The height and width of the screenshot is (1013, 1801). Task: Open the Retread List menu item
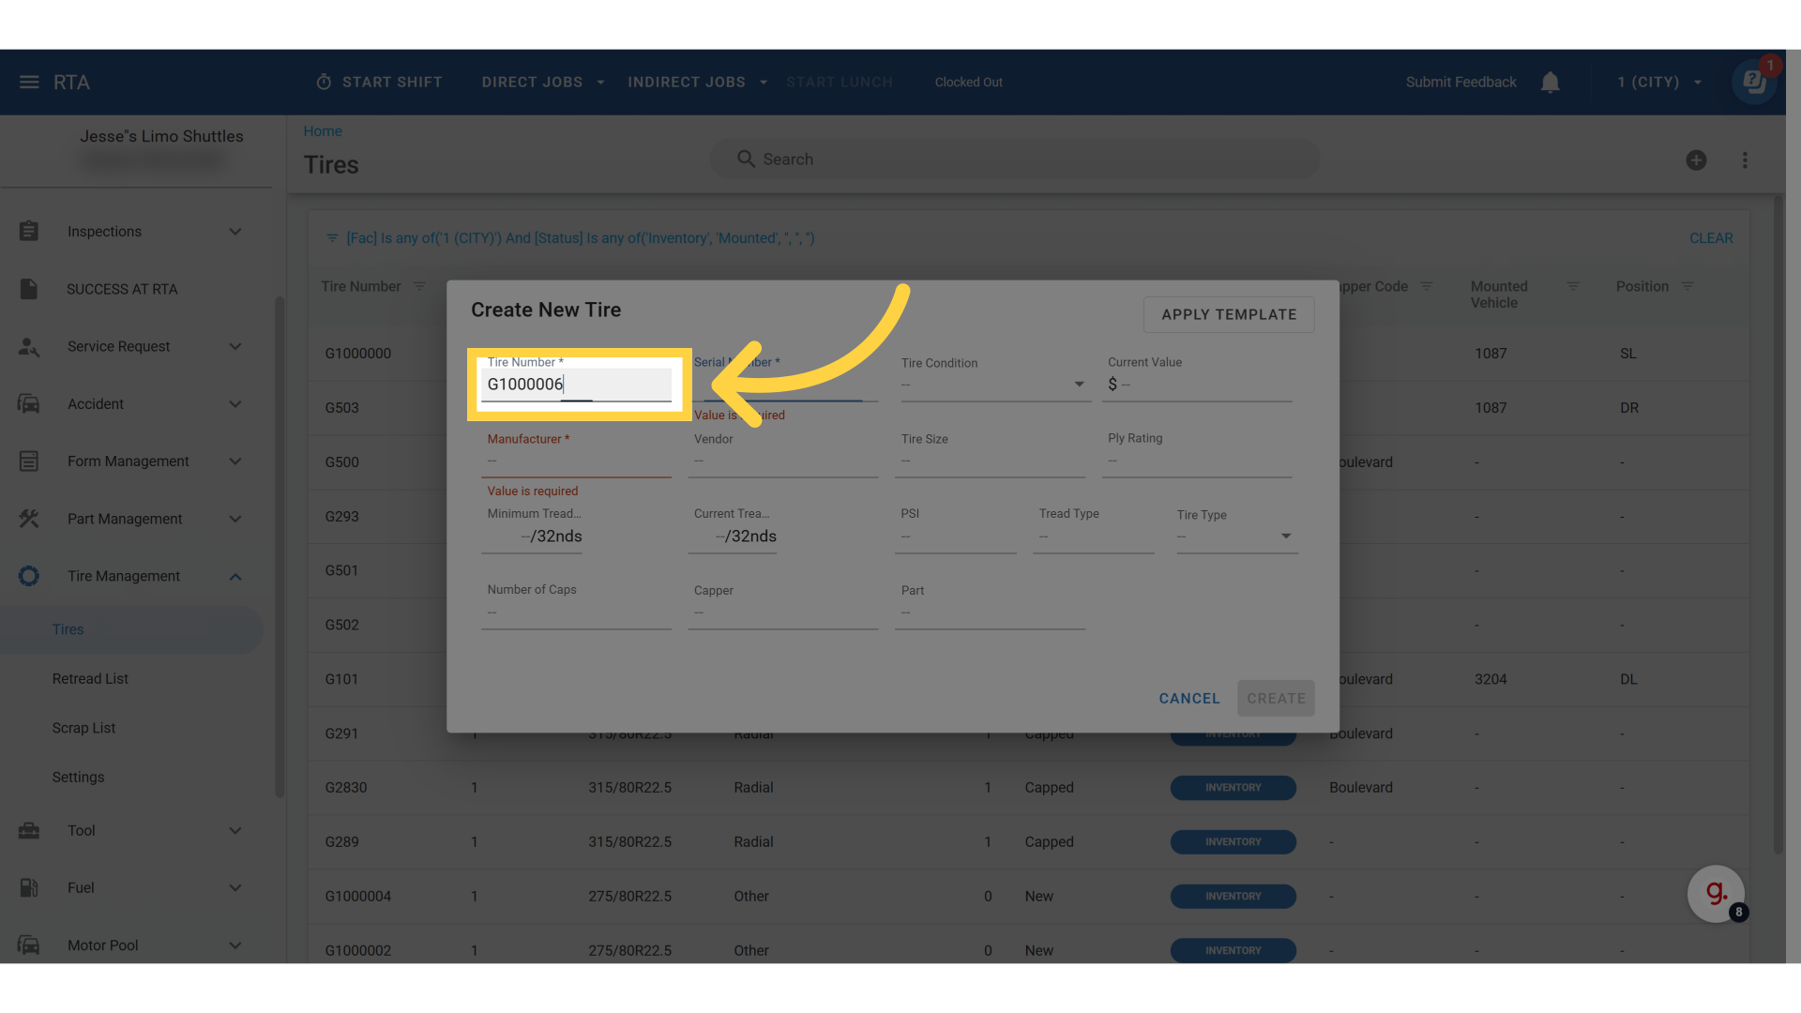point(90,679)
